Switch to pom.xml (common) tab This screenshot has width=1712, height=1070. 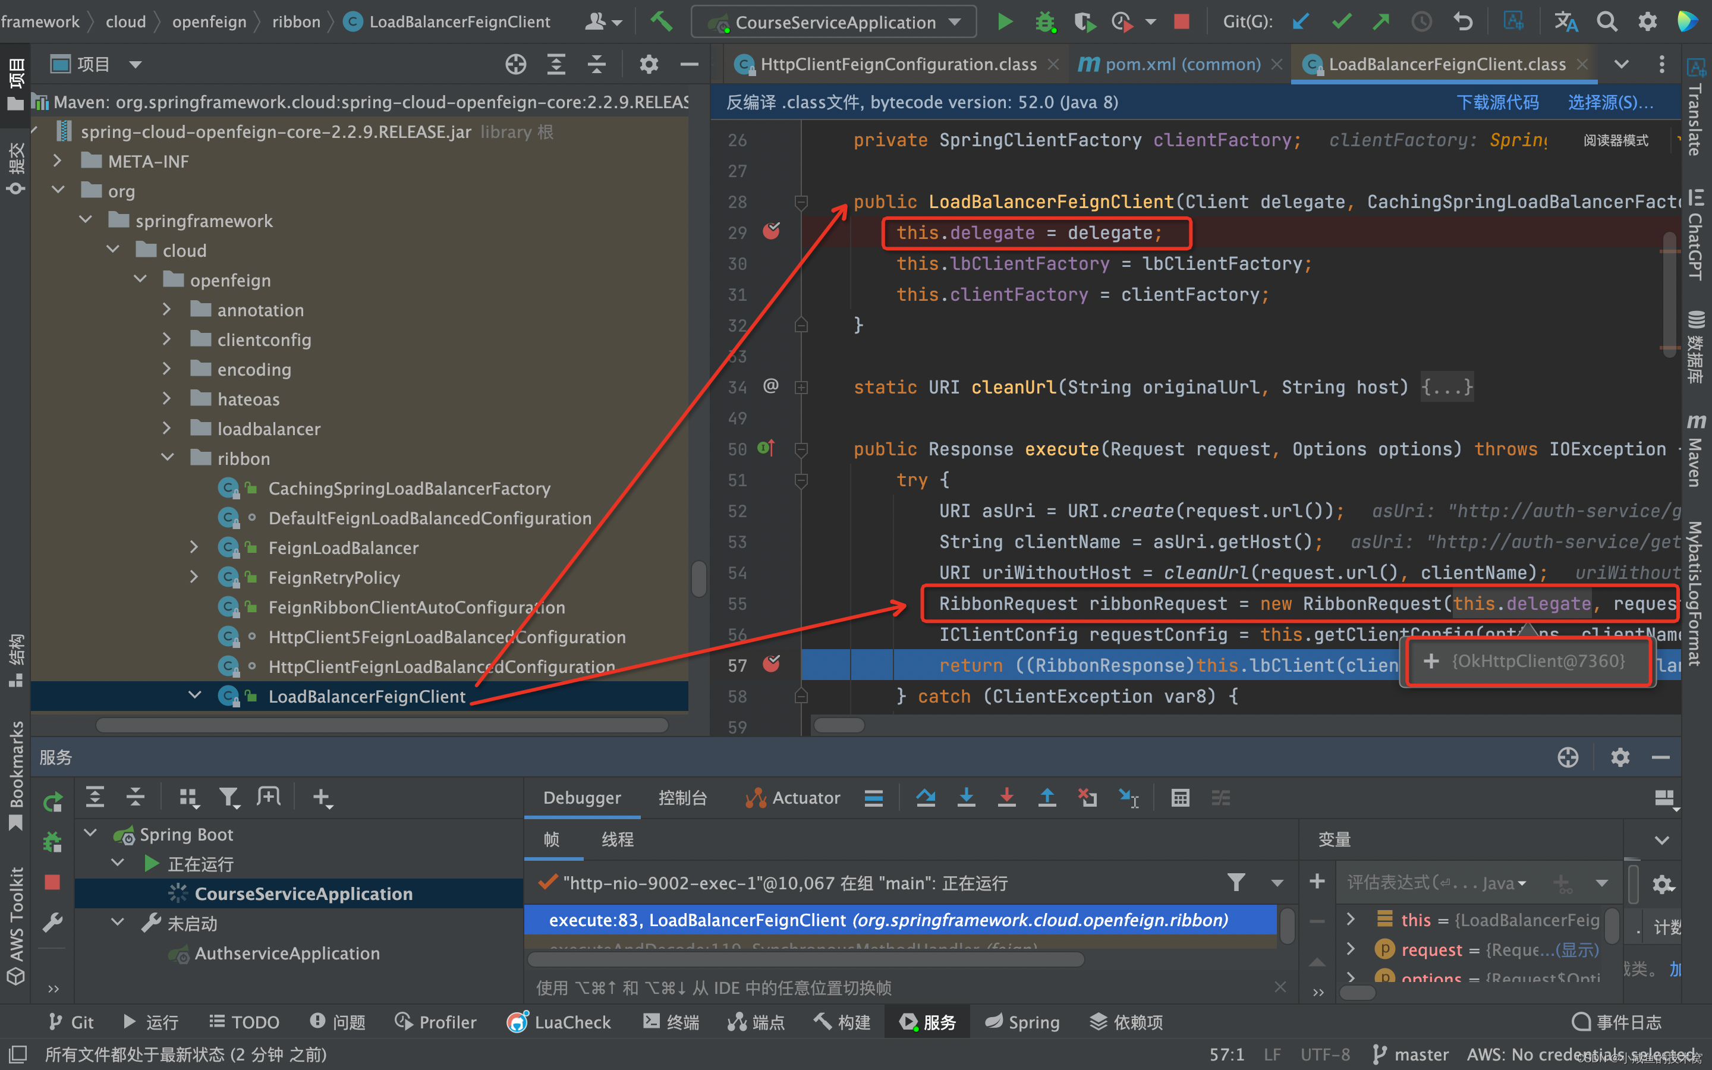pos(1182,64)
